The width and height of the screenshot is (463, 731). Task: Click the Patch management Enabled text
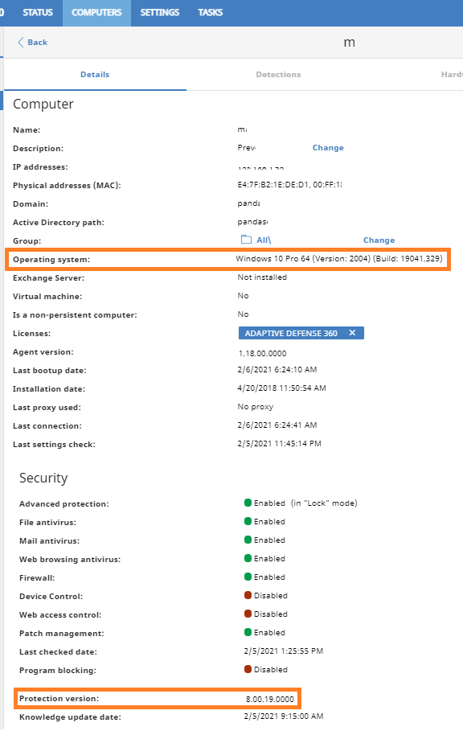270,633
